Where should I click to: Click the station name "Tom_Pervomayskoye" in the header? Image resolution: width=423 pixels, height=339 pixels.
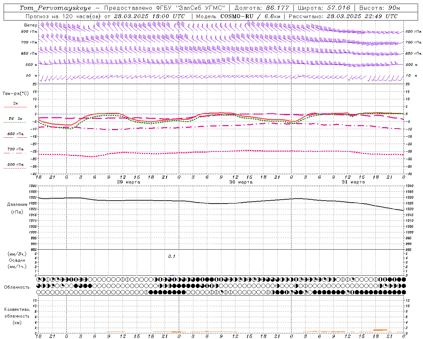[x=55, y=8]
